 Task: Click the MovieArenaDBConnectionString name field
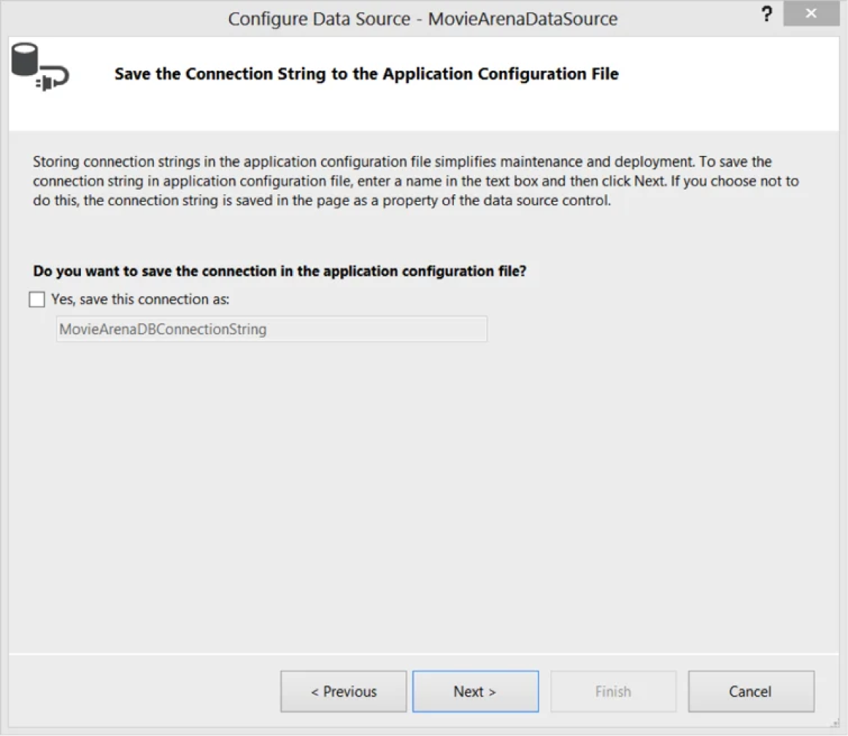click(272, 329)
